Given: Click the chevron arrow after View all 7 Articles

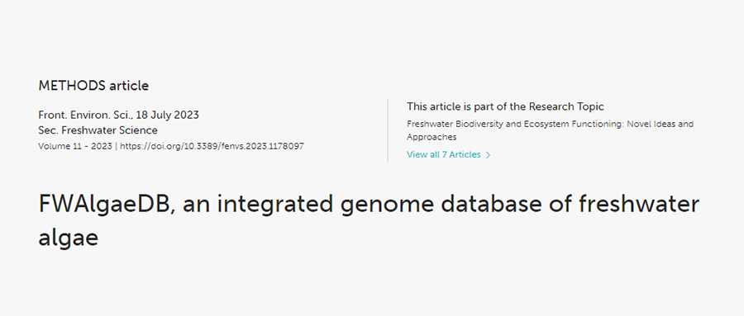Looking at the screenshot, I should coord(488,155).
